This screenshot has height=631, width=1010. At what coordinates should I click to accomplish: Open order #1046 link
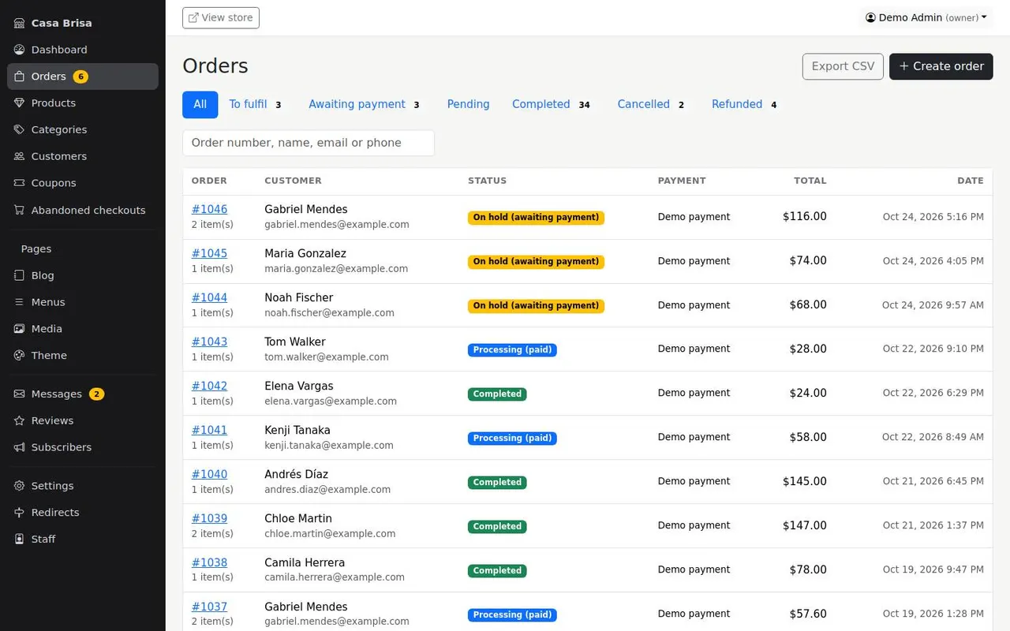click(x=209, y=209)
